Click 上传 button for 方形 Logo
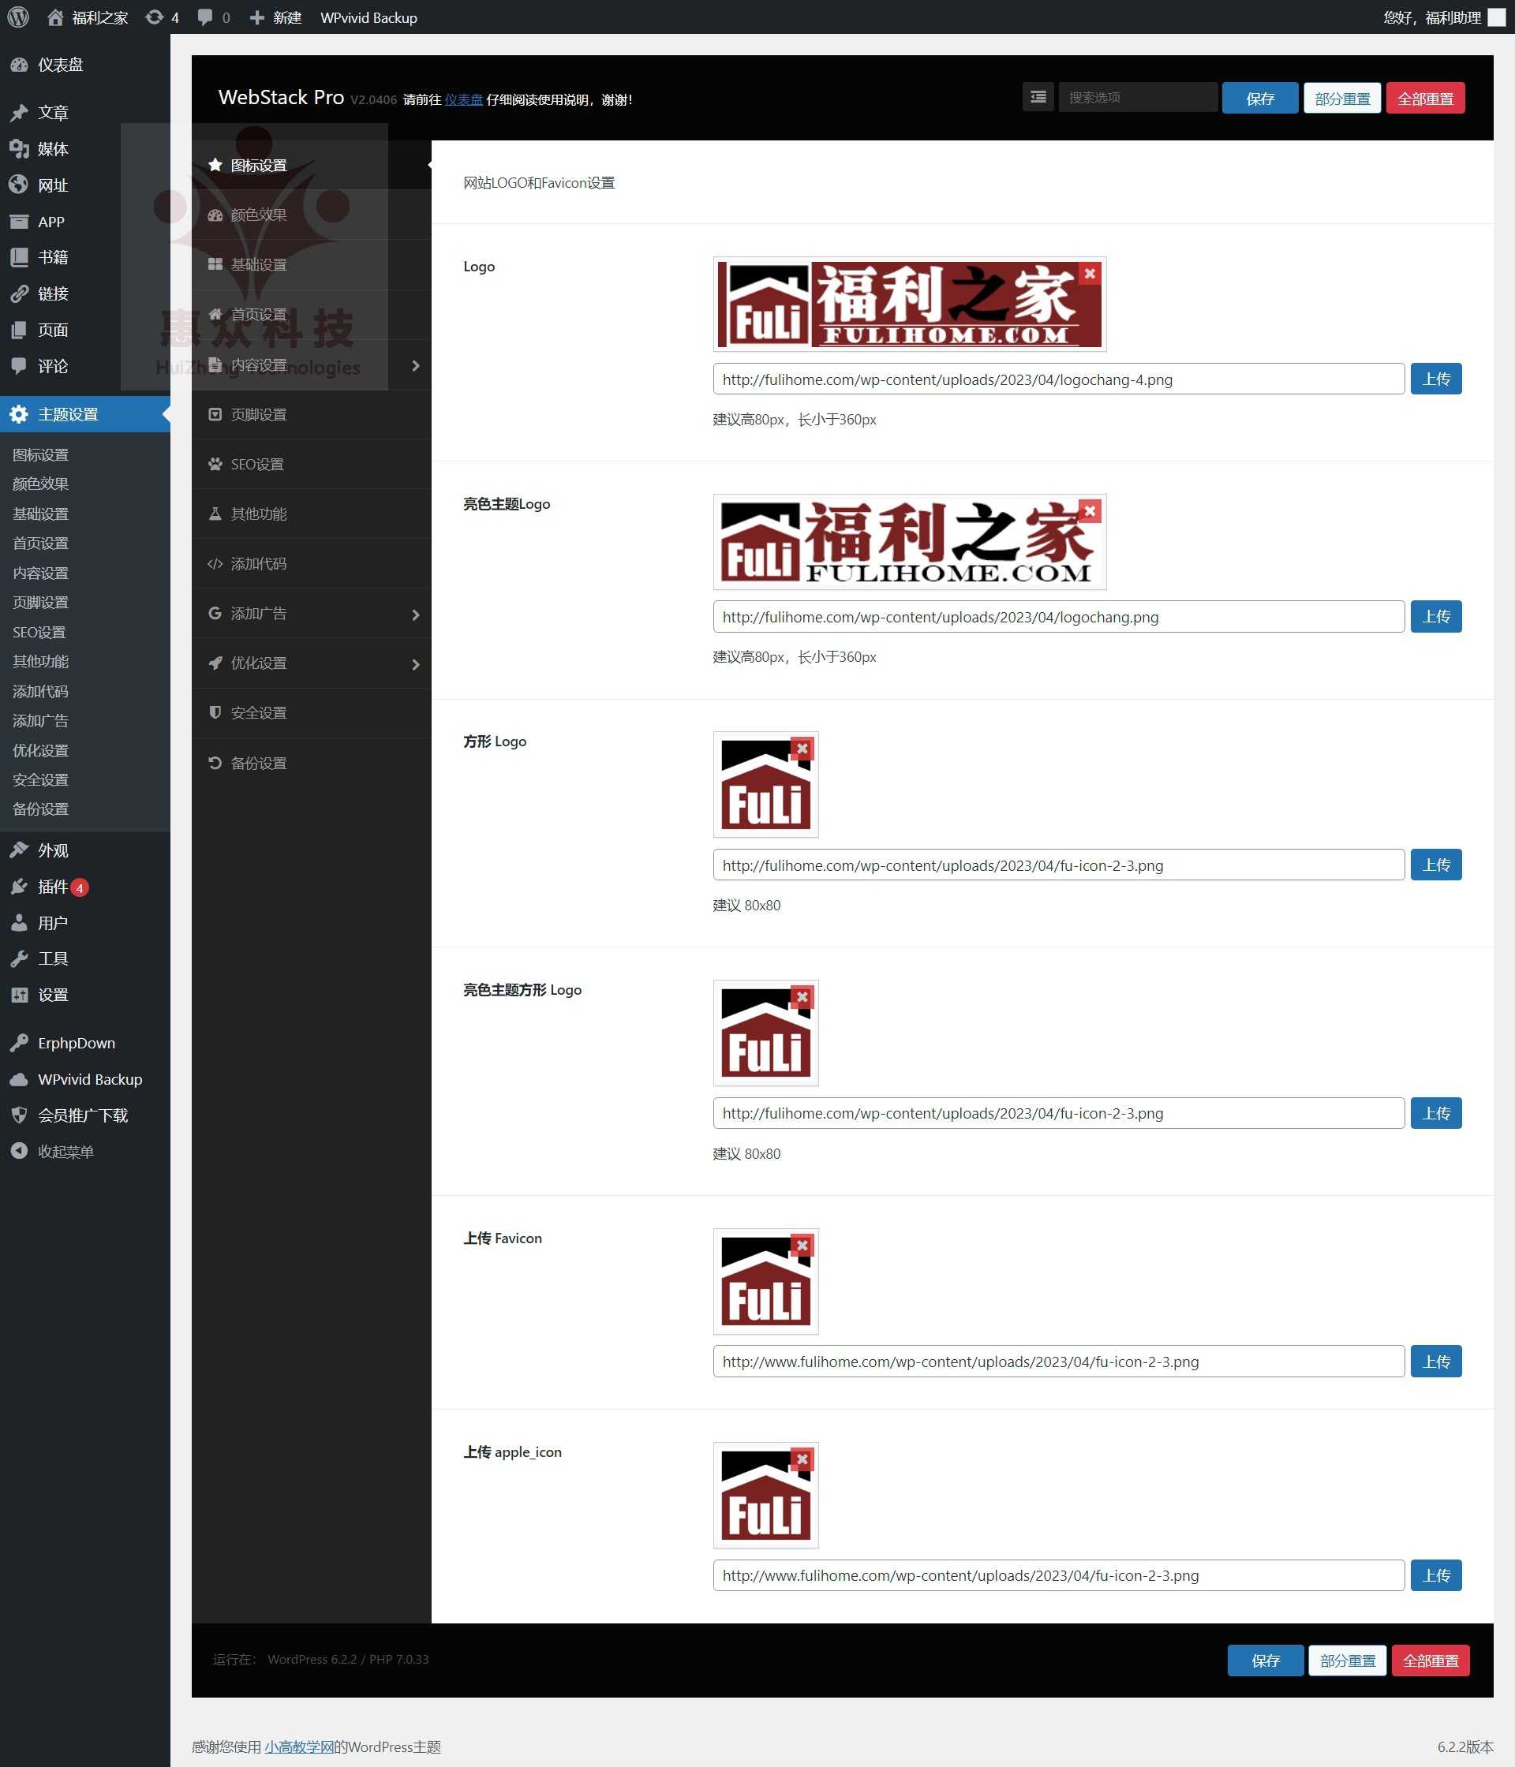The width and height of the screenshot is (1515, 1767). [x=1435, y=865]
